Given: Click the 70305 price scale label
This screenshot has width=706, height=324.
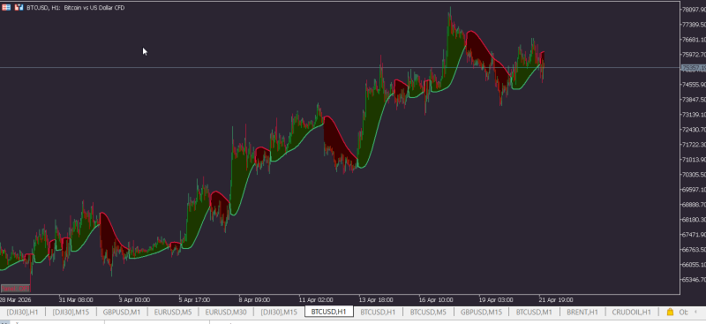Looking at the screenshot, I should [694, 175].
